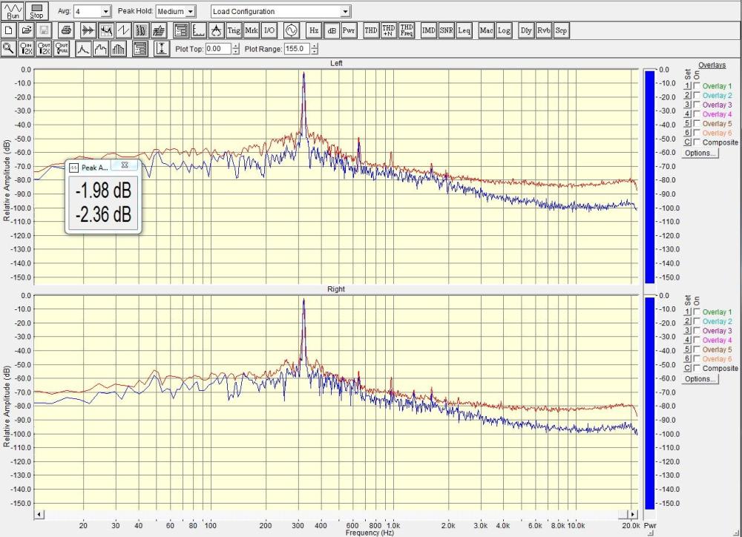The height and width of the screenshot is (537, 742).
Task: Click the magnifying glass zoom icon
Action: pos(9,49)
